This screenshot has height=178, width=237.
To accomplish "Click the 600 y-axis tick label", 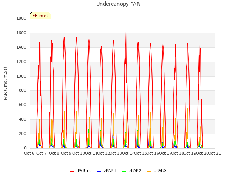I will pos(23,105).
